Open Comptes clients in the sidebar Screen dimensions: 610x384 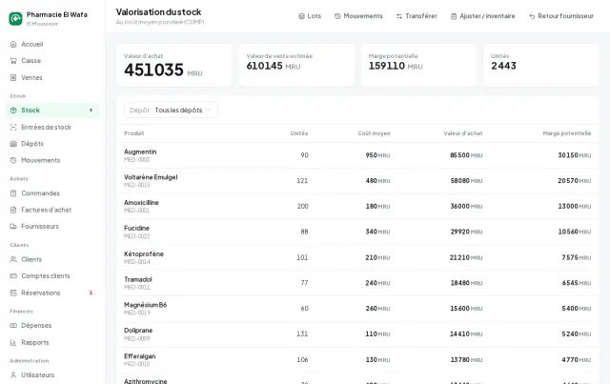(x=52, y=275)
